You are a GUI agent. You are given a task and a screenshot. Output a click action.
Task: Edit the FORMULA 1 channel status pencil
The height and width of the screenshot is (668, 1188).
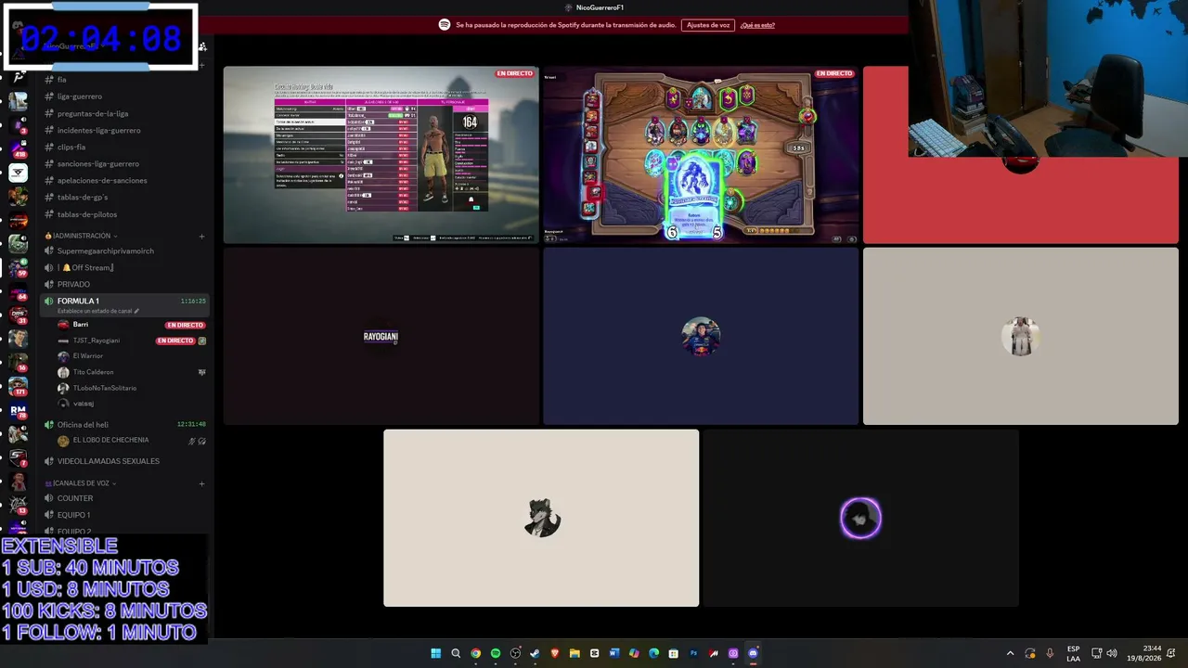(136, 311)
